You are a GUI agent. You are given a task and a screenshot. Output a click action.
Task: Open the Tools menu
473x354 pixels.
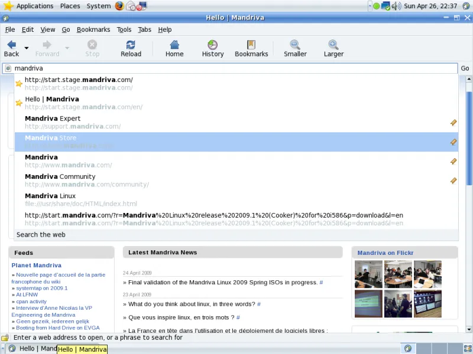tap(124, 29)
